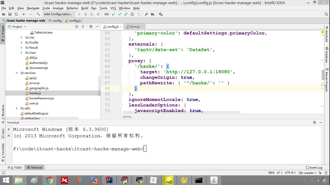Click the Open folder toolbar icon
330x185 pixels.
pyautogui.click(x=4, y=14)
